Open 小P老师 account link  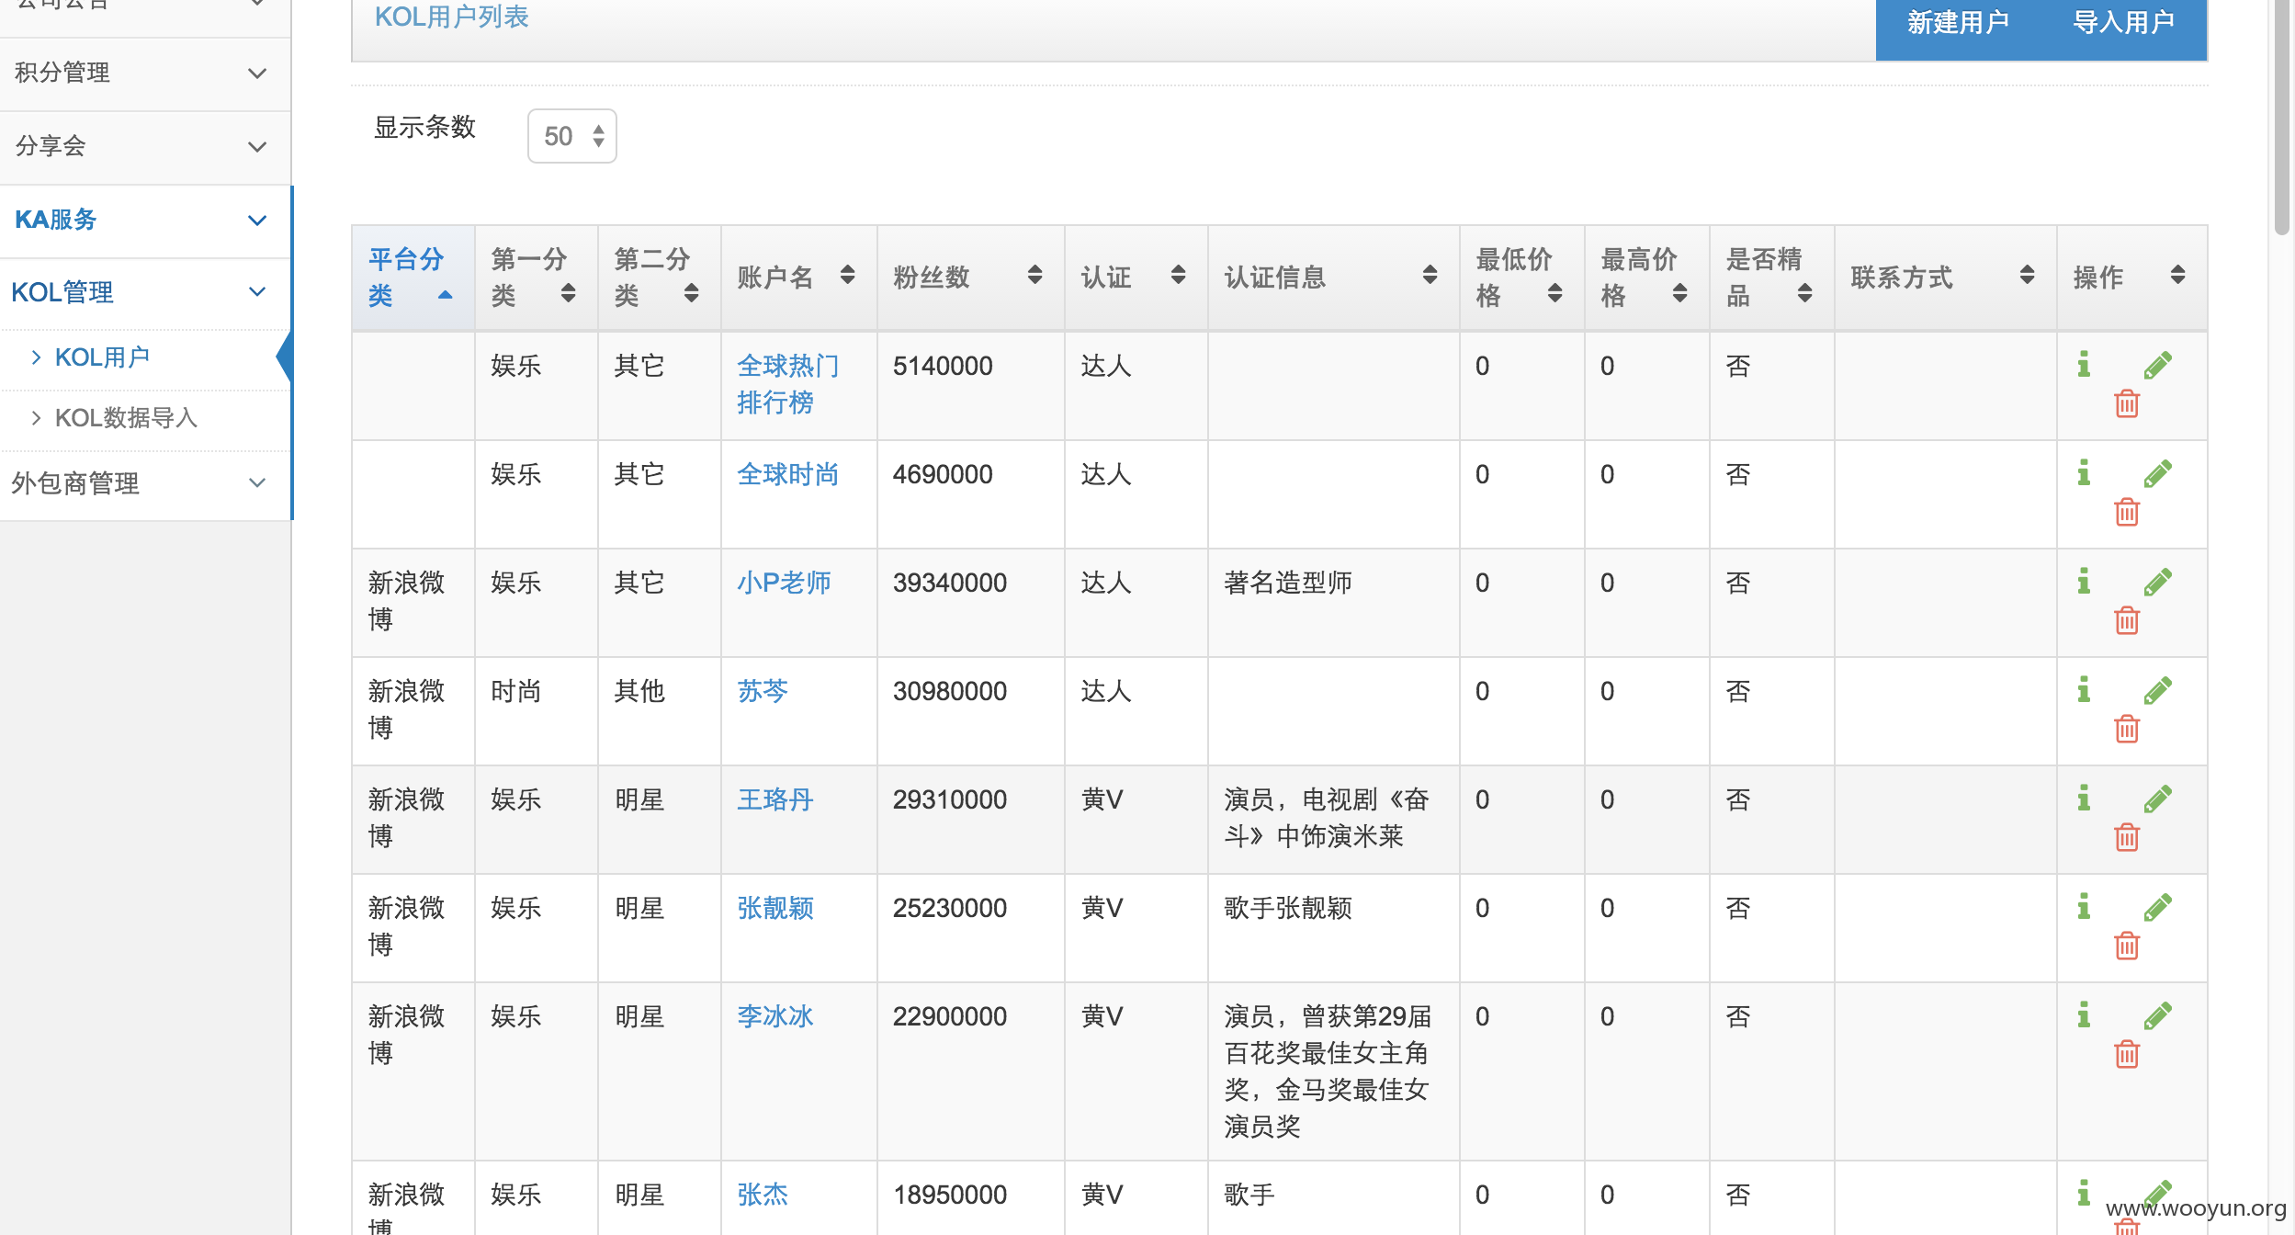(784, 583)
